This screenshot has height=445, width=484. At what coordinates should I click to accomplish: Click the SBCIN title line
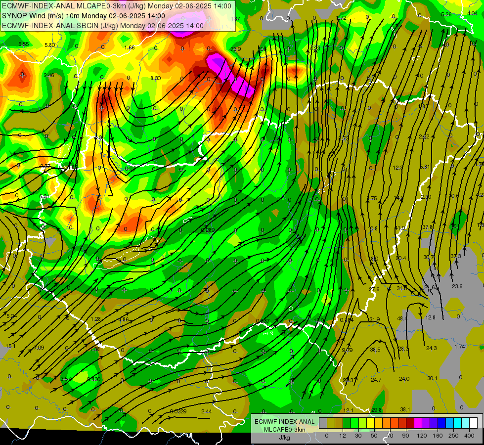pos(103,26)
